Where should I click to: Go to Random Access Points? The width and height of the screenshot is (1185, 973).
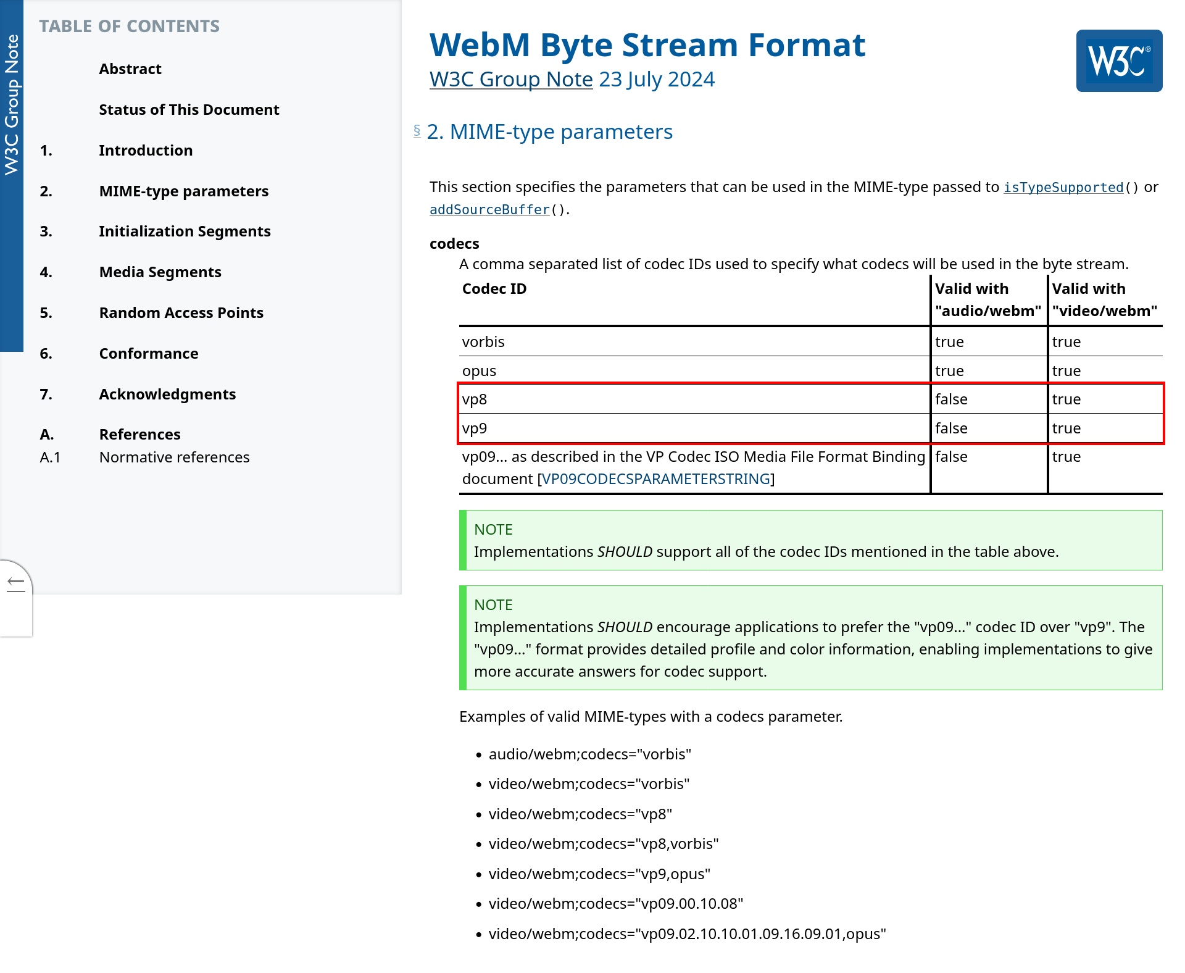[x=181, y=313]
